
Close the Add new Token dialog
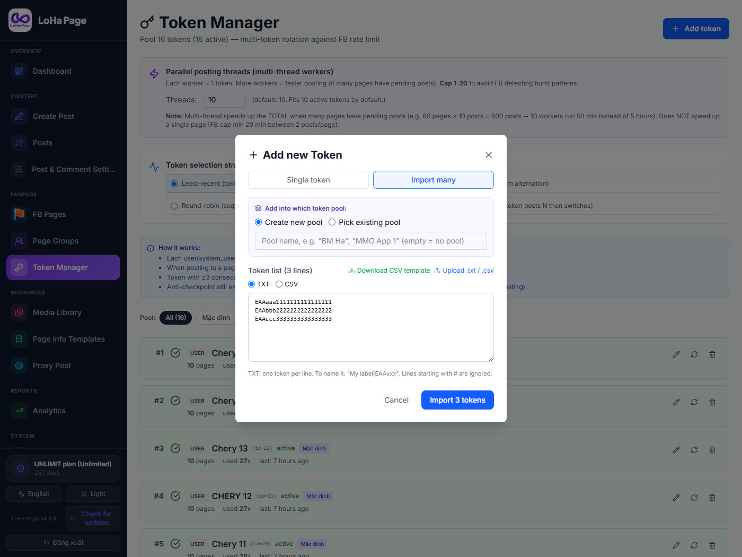pos(489,155)
